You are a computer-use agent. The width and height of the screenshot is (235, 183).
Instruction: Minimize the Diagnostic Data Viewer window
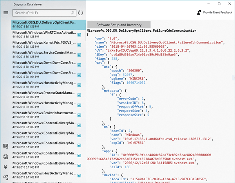point(208,4)
